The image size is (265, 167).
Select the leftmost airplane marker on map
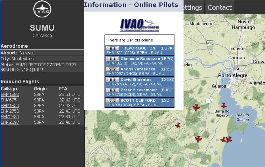click(x=178, y=125)
